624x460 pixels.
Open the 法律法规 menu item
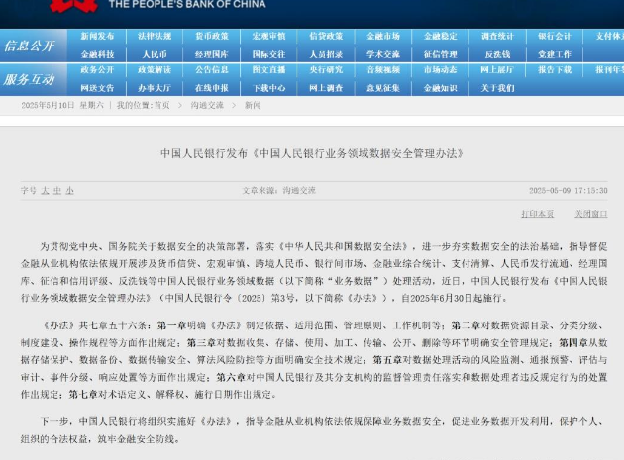155,37
